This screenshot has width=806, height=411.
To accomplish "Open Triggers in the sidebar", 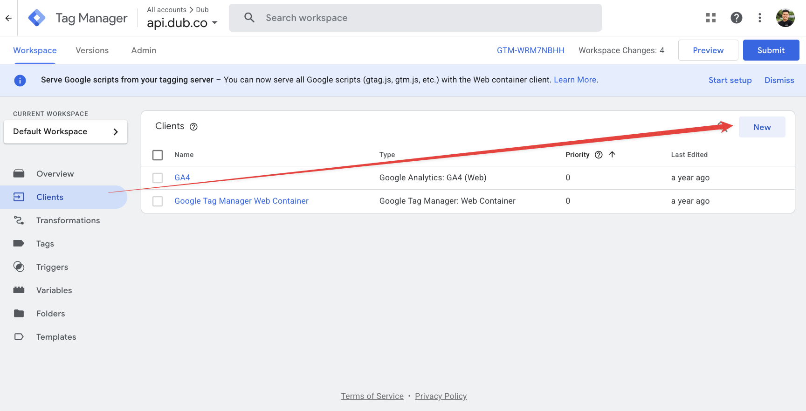I will point(52,267).
